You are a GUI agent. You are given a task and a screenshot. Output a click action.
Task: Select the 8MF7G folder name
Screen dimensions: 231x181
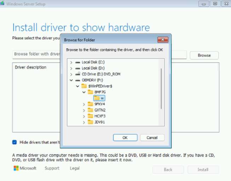tap(100, 92)
